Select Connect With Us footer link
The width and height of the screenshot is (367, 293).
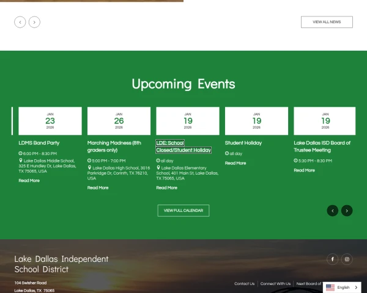click(x=275, y=284)
